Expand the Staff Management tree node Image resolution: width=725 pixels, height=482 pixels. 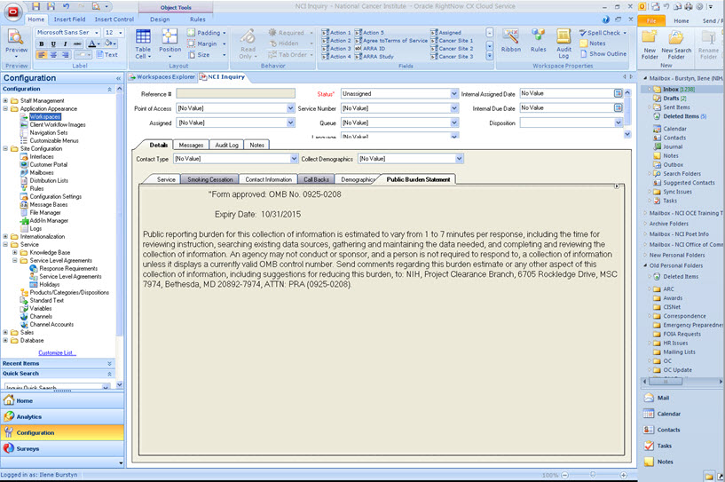click(5, 100)
